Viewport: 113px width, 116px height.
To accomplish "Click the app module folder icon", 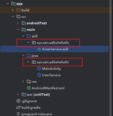I will pos(13,4).
